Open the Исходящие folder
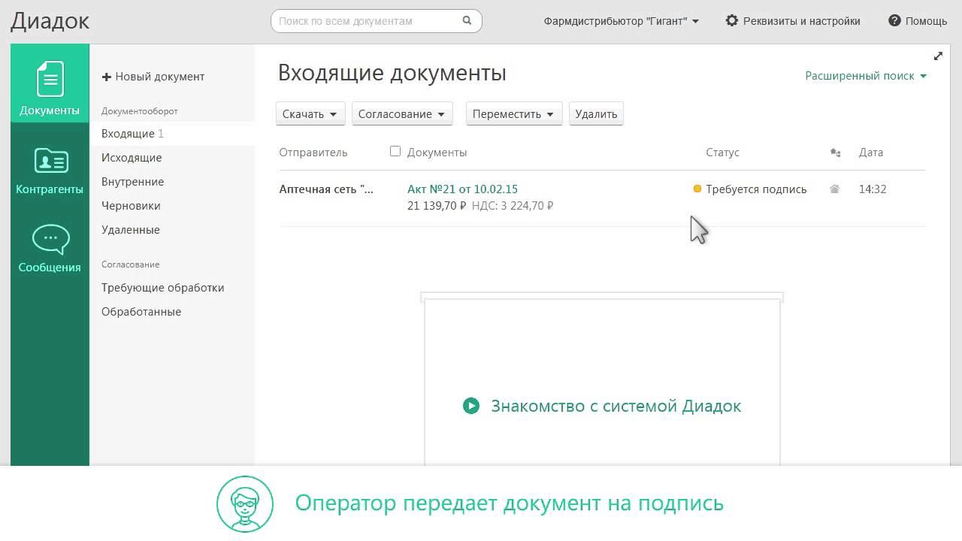The width and height of the screenshot is (962, 541). click(x=132, y=158)
